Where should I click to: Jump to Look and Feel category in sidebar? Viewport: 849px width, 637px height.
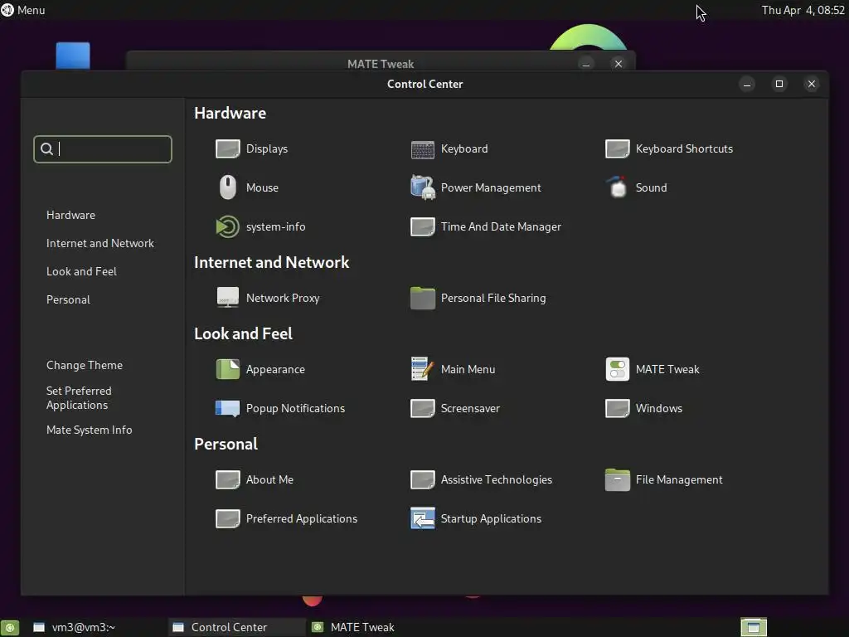tap(81, 271)
